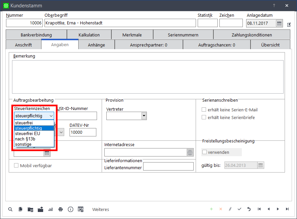The width and height of the screenshot is (297, 219).
Task: Click the search magnifier icon in bottom toolbar
Action: click(10, 209)
